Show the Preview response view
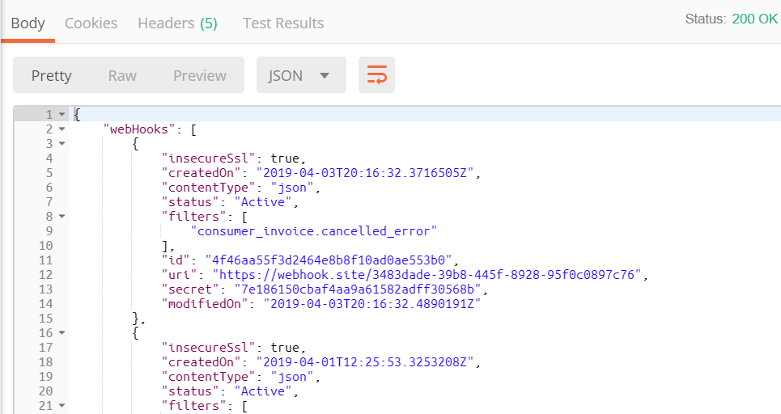The width and height of the screenshot is (781, 414). click(x=199, y=75)
